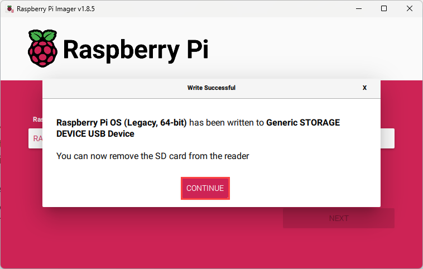423x269 pixels.
Task: Minimize the Raspberry Pi Imager window
Action: tap(358, 9)
